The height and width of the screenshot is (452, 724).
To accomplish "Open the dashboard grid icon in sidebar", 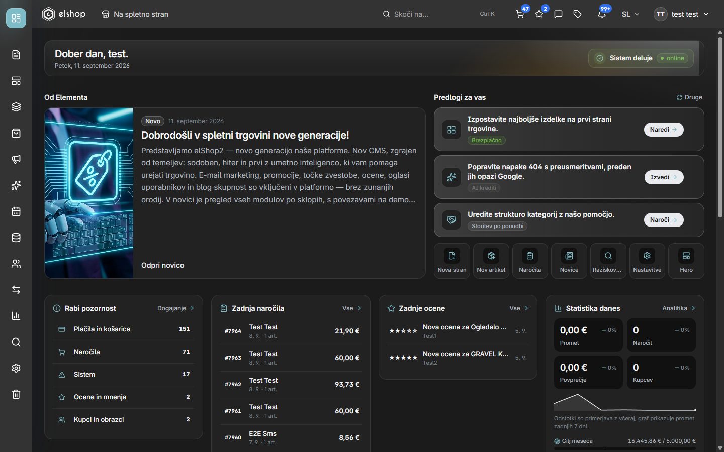I will tap(16, 18).
